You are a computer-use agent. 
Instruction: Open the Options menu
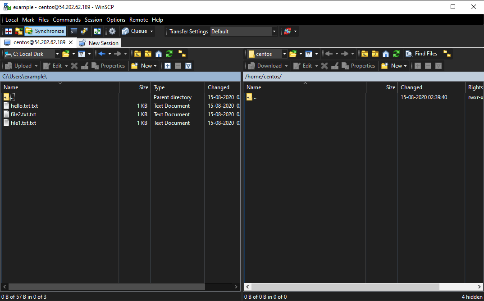pyautogui.click(x=116, y=20)
